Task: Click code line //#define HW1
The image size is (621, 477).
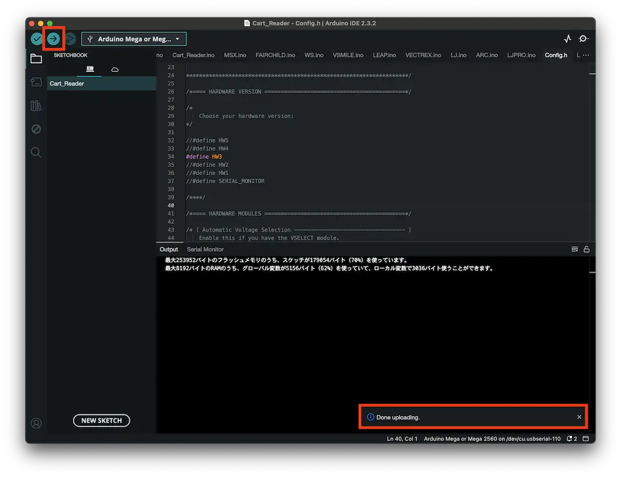Action: pos(207,173)
